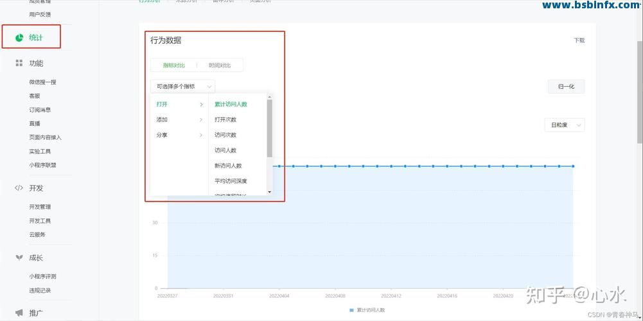
Task: Click the 20220404 axis label
Action: click(279, 295)
